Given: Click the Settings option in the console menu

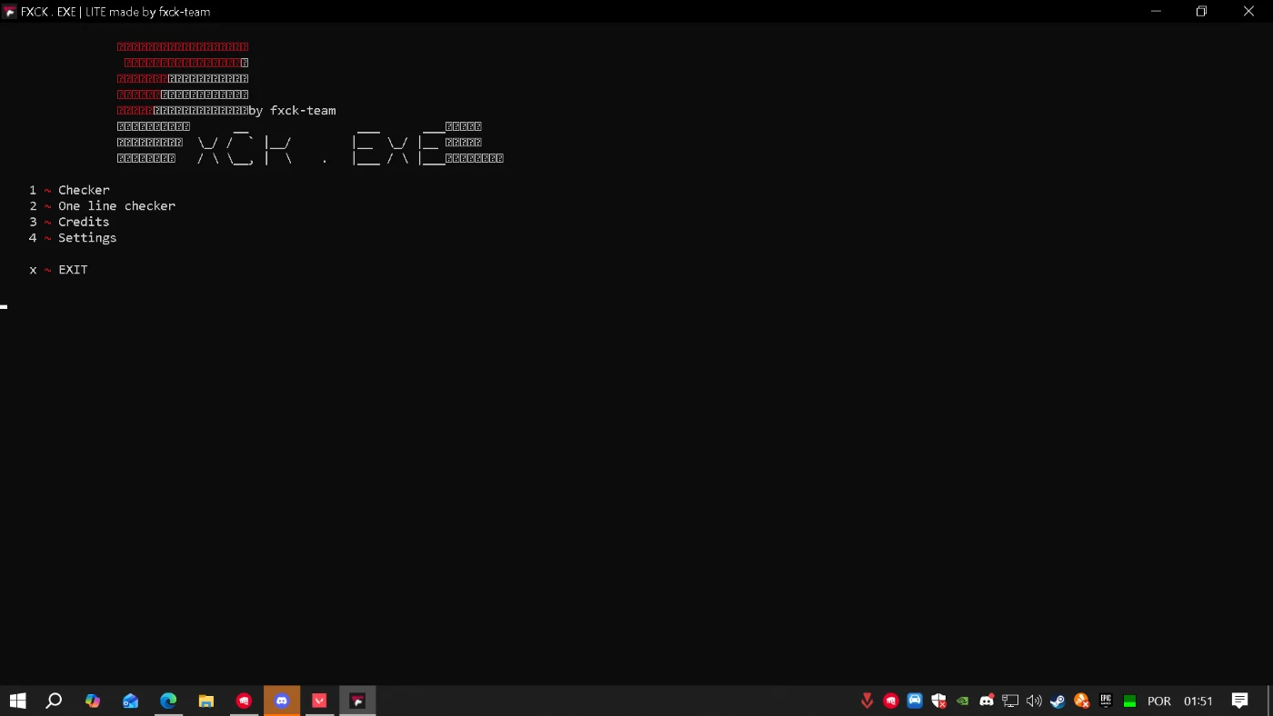Looking at the screenshot, I should (x=87, y=238).
